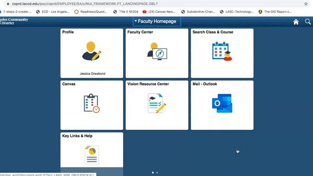Click the Faculty Center tile title

click(x=140, y=32)
